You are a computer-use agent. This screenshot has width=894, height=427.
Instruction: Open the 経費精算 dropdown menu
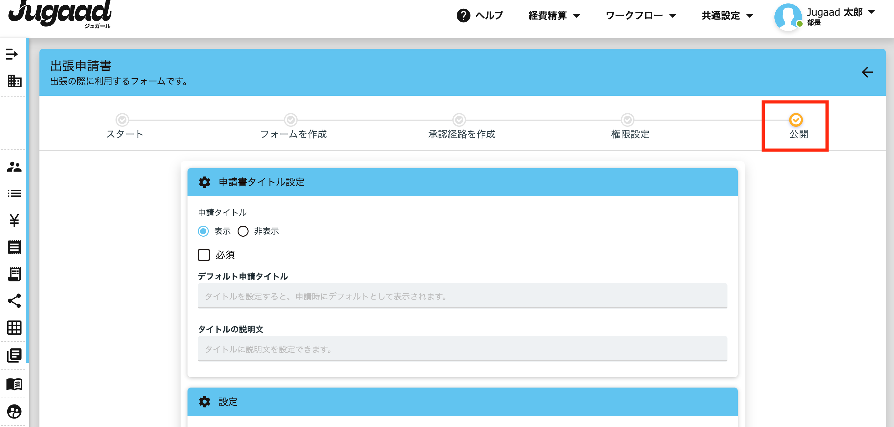click(x=554, y=15)
